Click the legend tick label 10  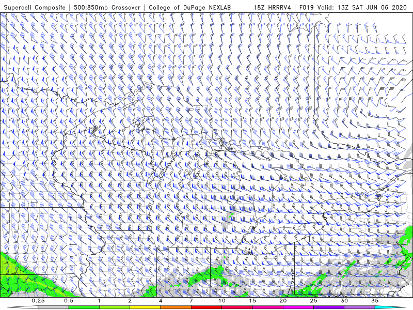pos(222,301)
